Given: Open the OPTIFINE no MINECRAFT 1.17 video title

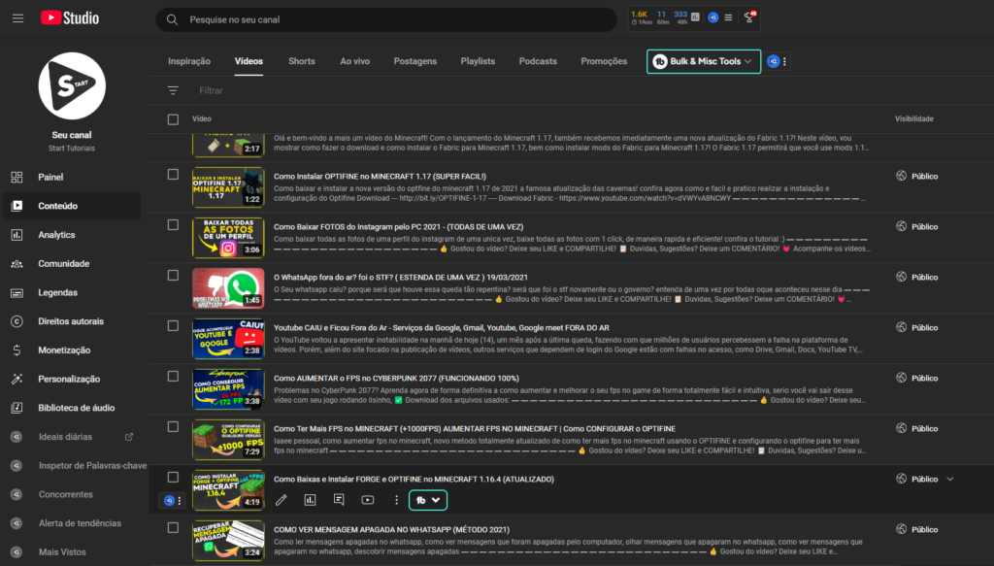Looking at the screenshot, I should coord(380,176).
